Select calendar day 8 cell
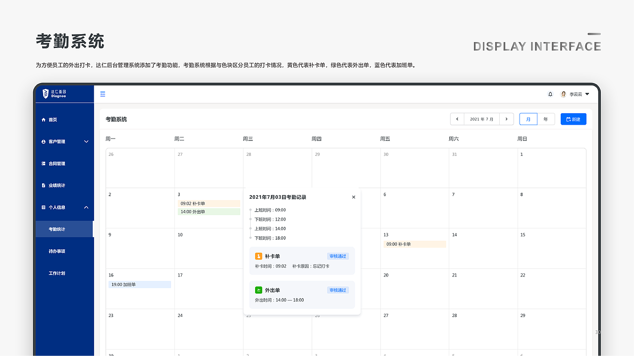 point(552,208)
